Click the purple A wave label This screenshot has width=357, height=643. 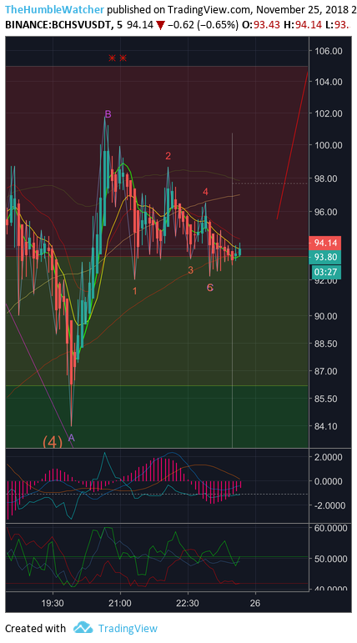click(x=71, y=438)
